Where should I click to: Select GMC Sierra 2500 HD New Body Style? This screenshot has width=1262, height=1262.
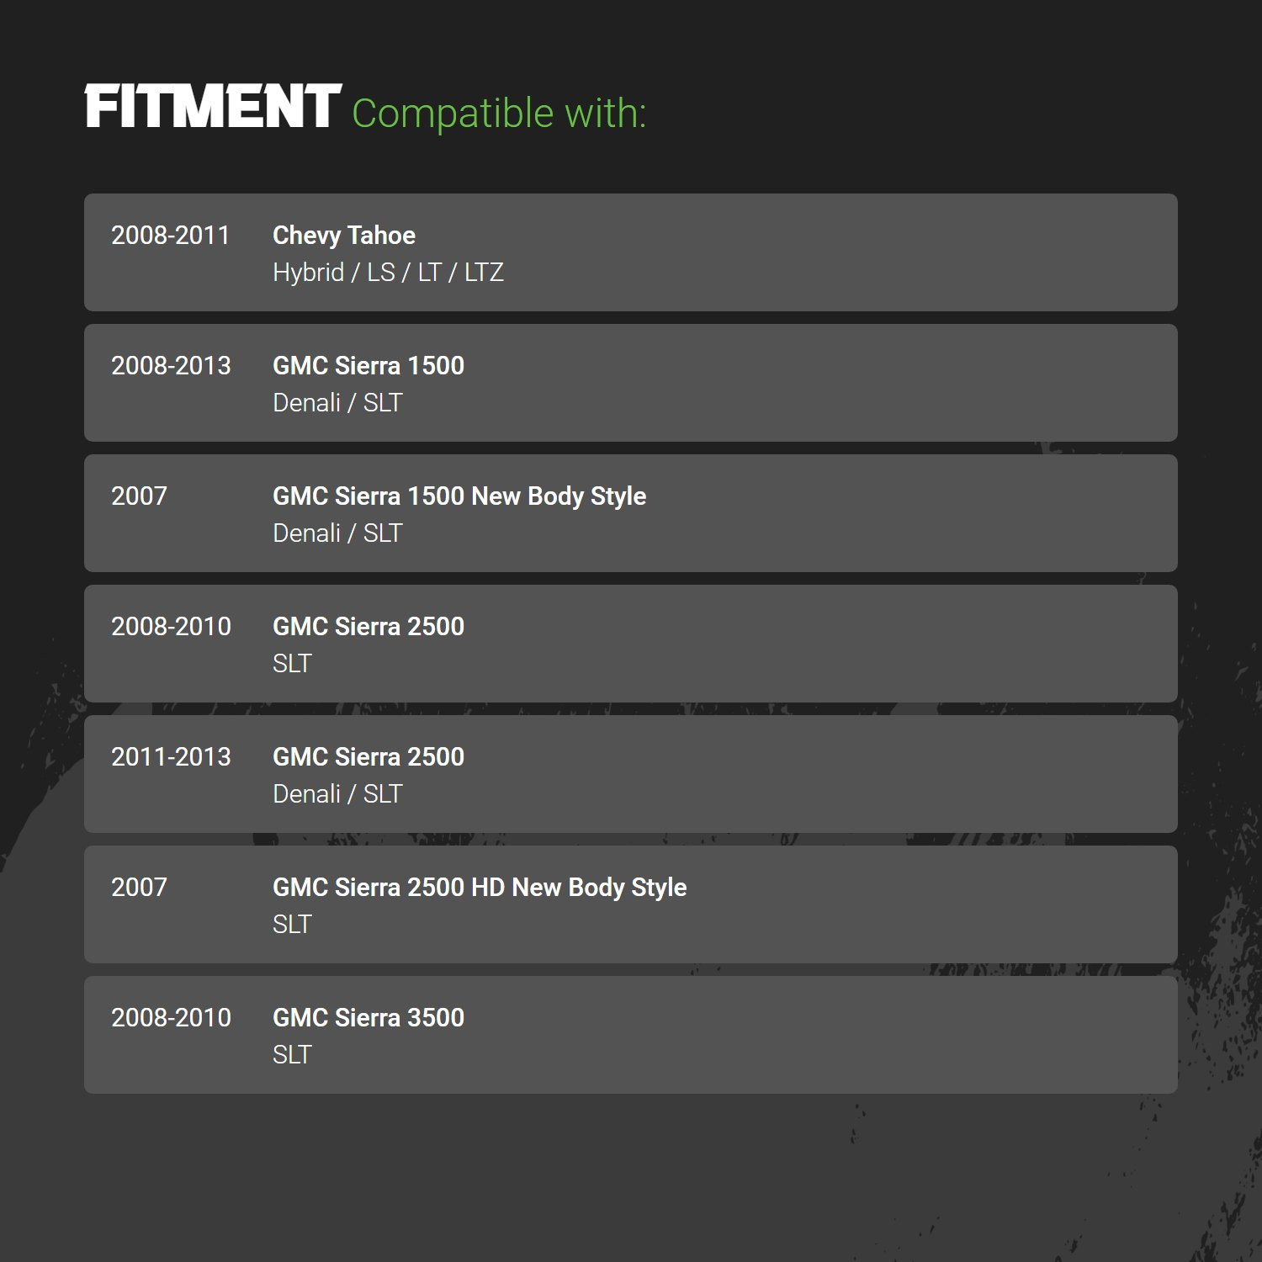480,888
